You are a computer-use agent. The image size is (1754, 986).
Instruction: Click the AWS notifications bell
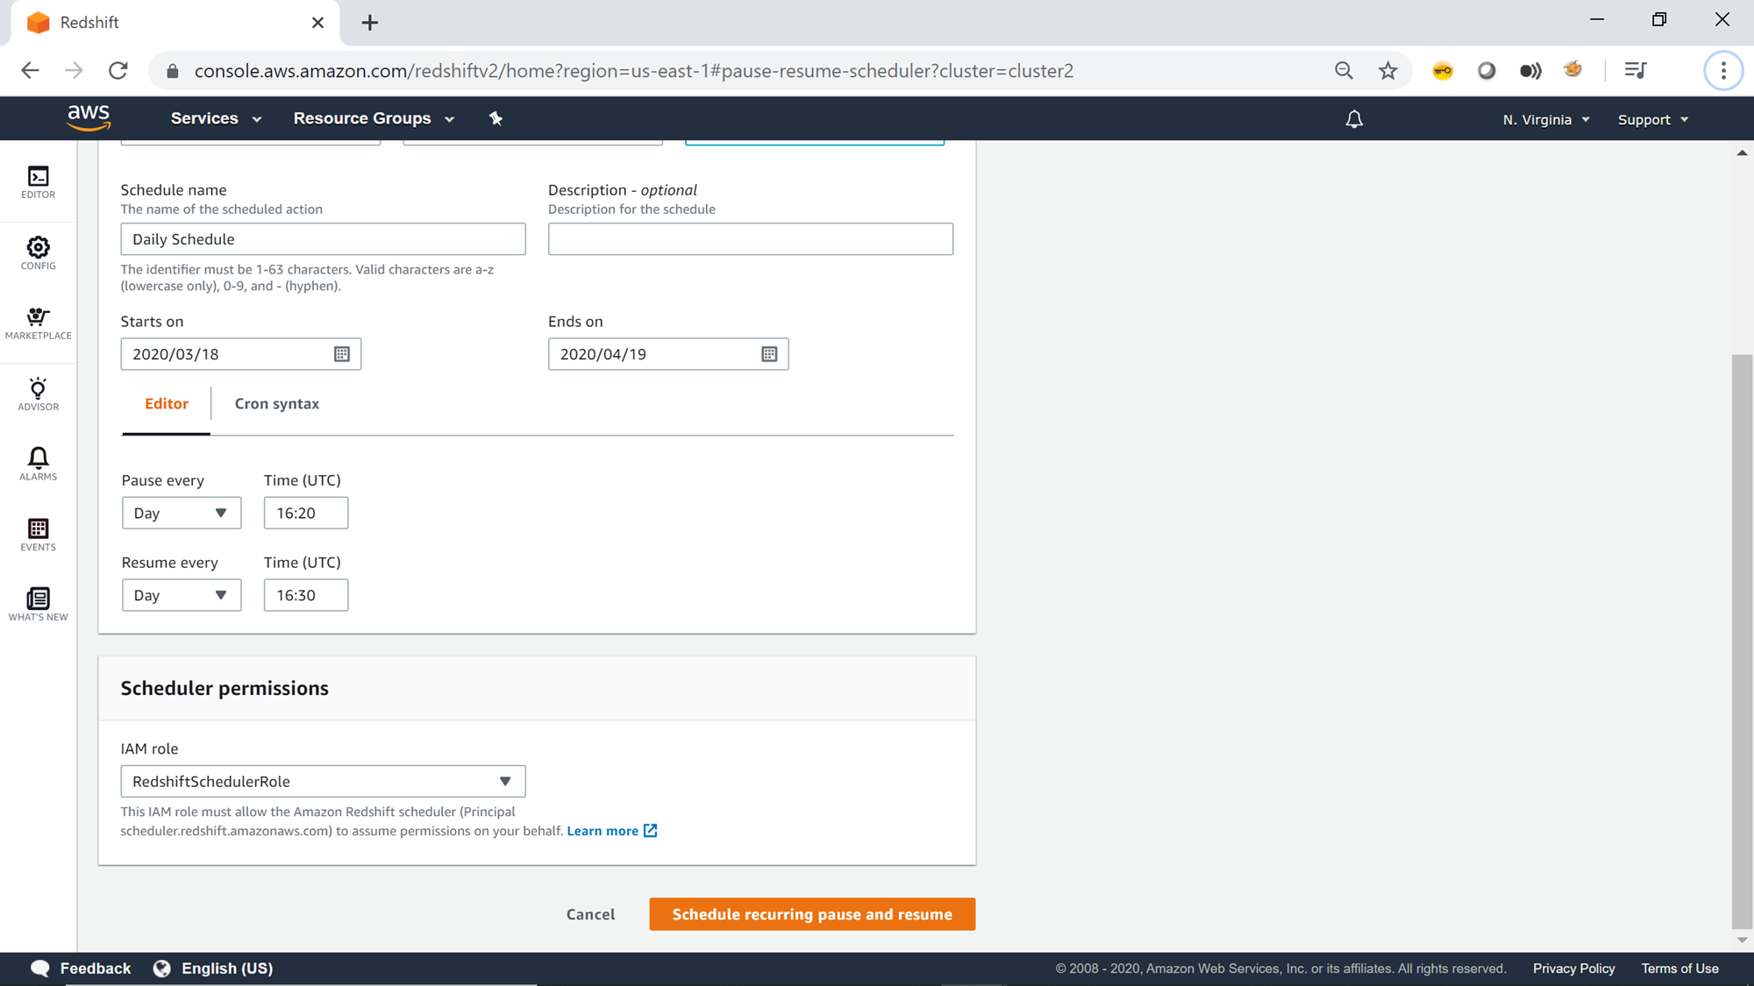tap(1354, 119)
